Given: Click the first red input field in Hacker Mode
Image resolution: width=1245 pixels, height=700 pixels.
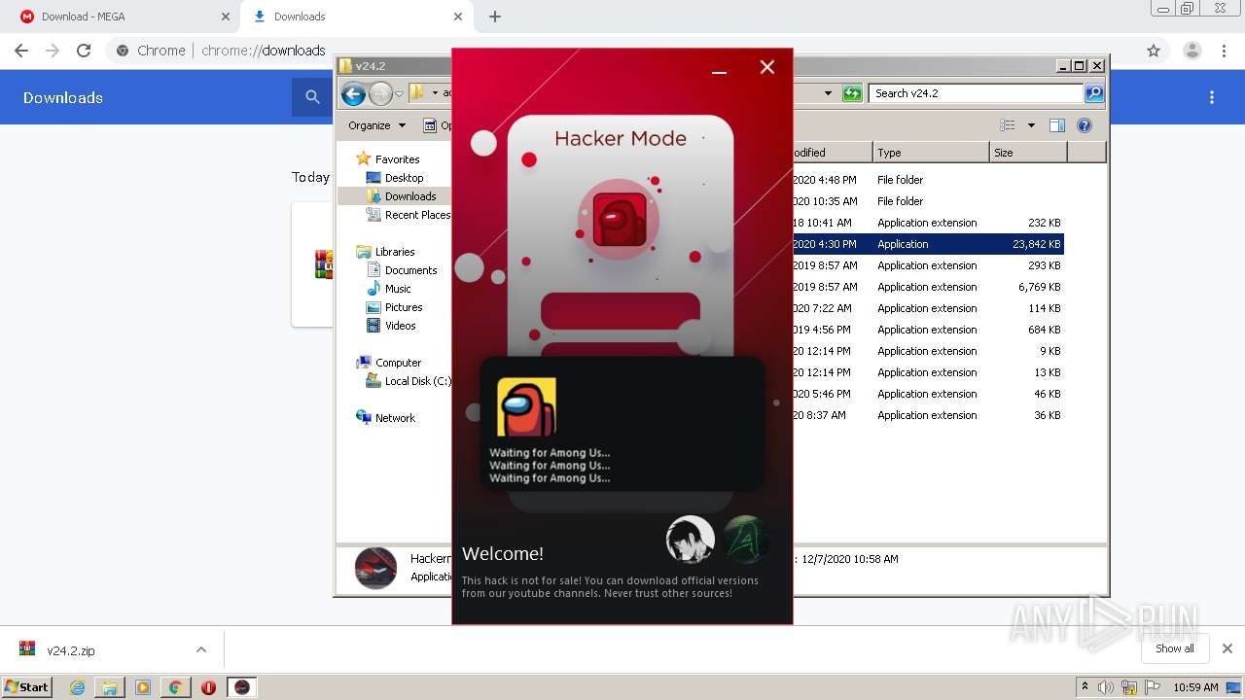Looking at the screenshot, I should (x=621, y=310).
